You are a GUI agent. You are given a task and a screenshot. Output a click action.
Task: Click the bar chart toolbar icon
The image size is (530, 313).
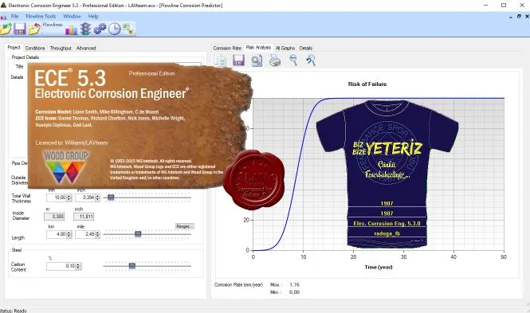(x=71, y=29)
